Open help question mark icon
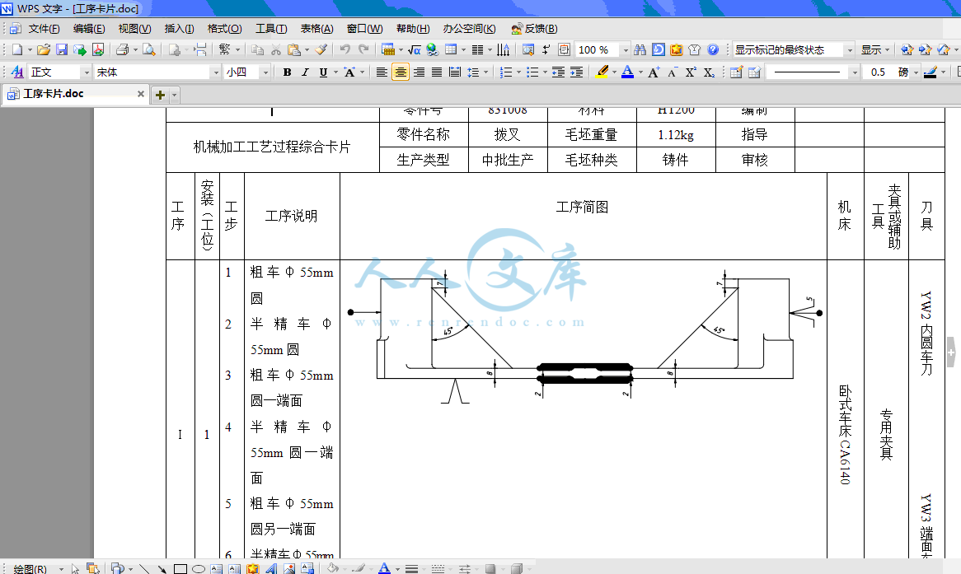The width and height of the screenshot is (961, 574). tap(713, 49)
